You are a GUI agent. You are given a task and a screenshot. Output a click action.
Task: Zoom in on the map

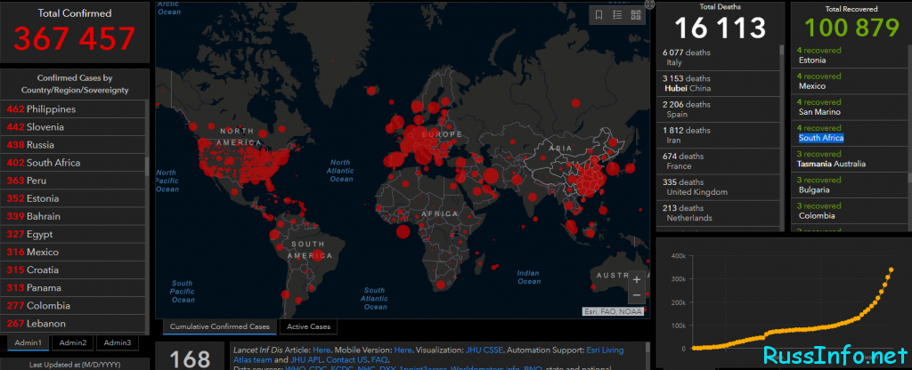[636, 279]
